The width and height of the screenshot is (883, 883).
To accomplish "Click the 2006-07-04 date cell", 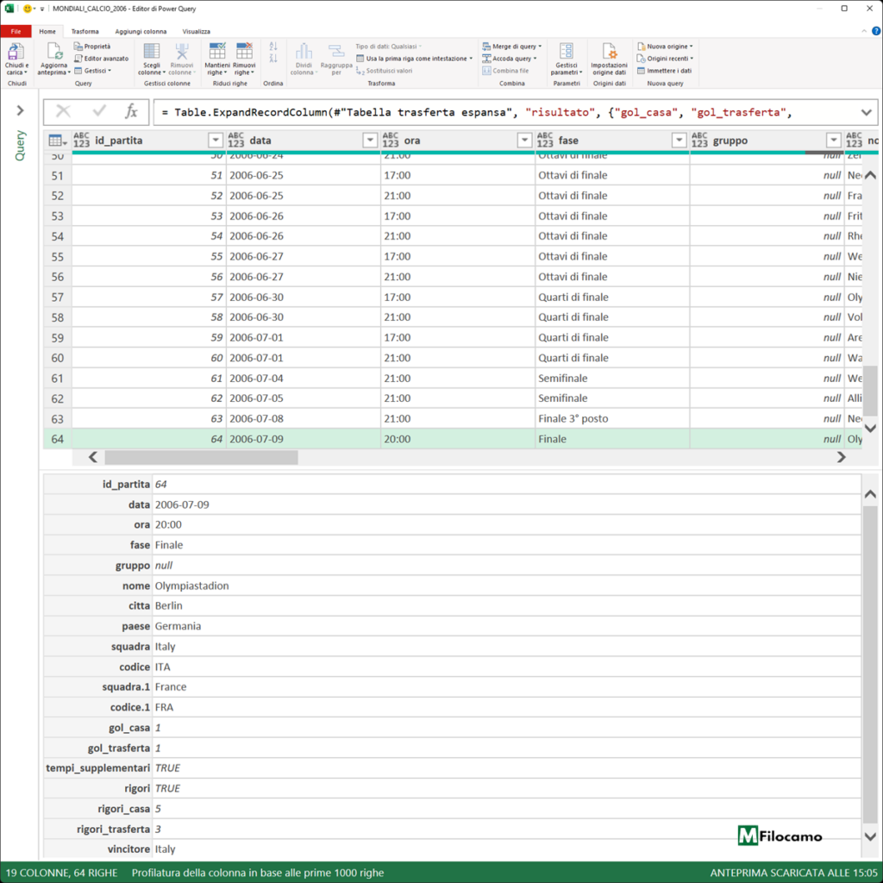I will pos(303,378).
